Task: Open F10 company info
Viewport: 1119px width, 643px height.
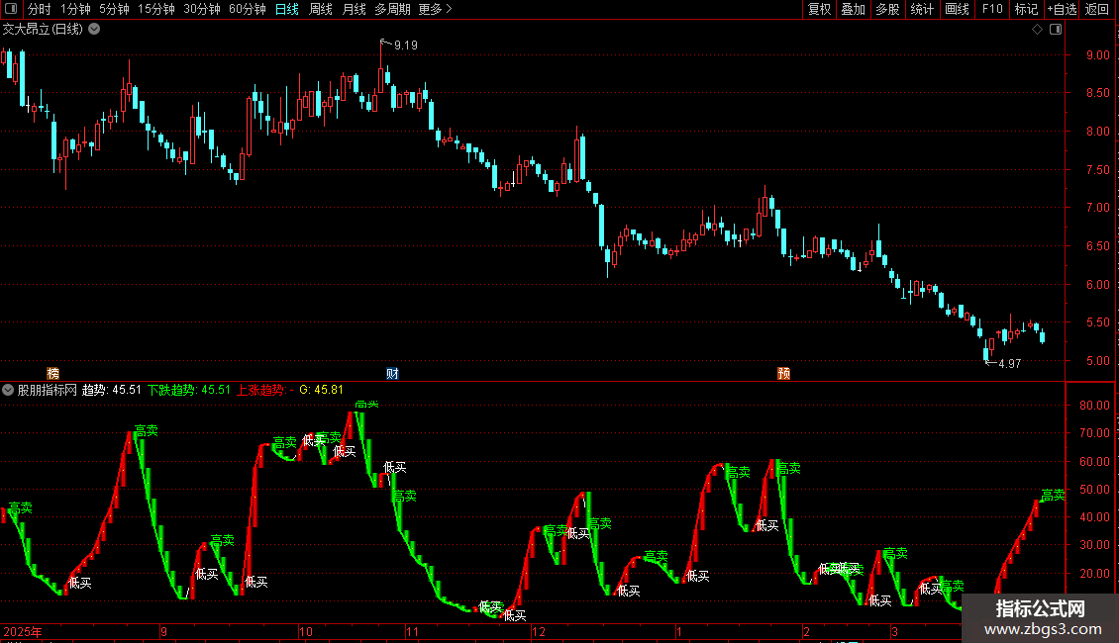Action: point(992,9)
